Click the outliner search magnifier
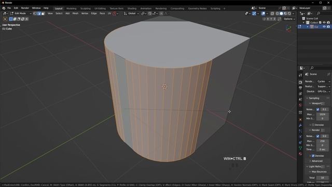This screenshot has height=187, width=332. pos(318,14)
